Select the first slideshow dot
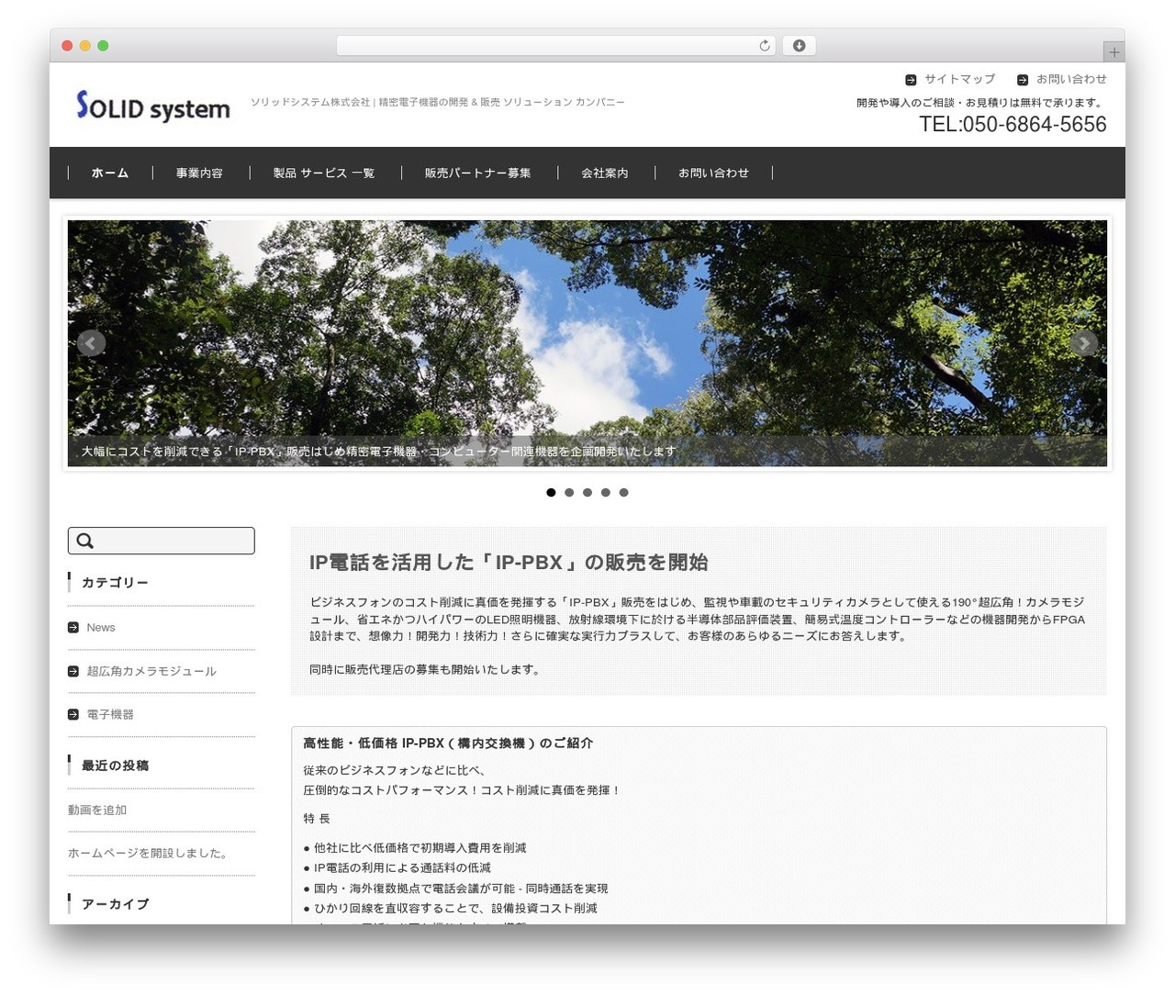This screenshot has width=1175, height=995. coord(551,493)
